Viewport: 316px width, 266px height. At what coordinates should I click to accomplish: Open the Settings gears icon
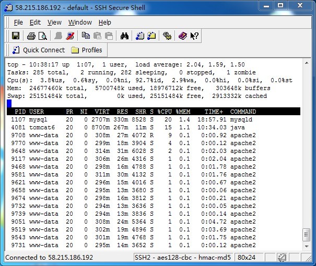pos(167,36)
